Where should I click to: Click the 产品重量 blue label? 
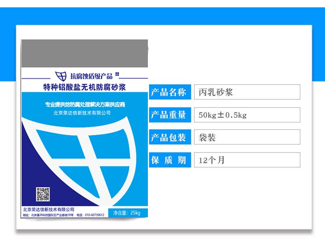170,115
